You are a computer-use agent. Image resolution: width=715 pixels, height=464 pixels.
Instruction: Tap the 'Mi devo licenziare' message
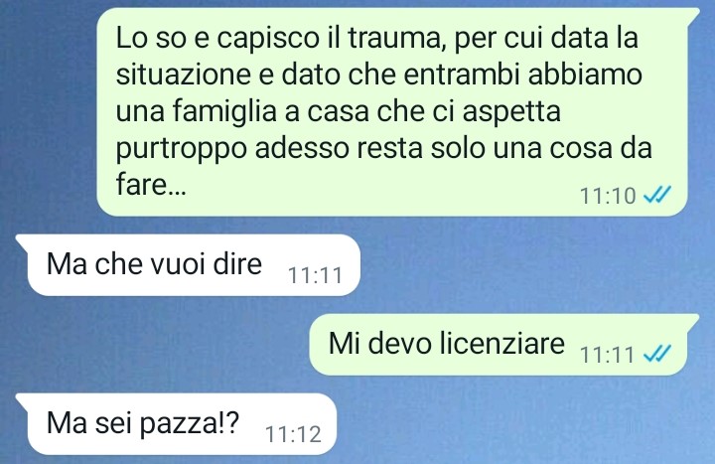[504, 345]
